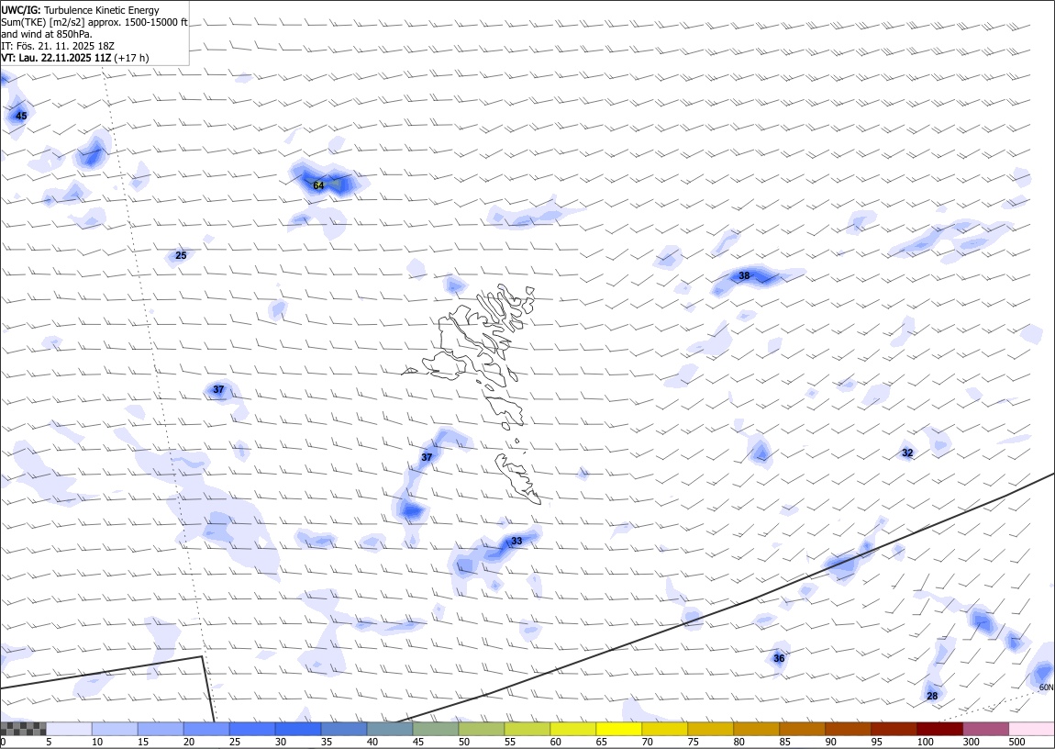Click the TKE value label "38"

pyautogui.click(x=744, y=276)
